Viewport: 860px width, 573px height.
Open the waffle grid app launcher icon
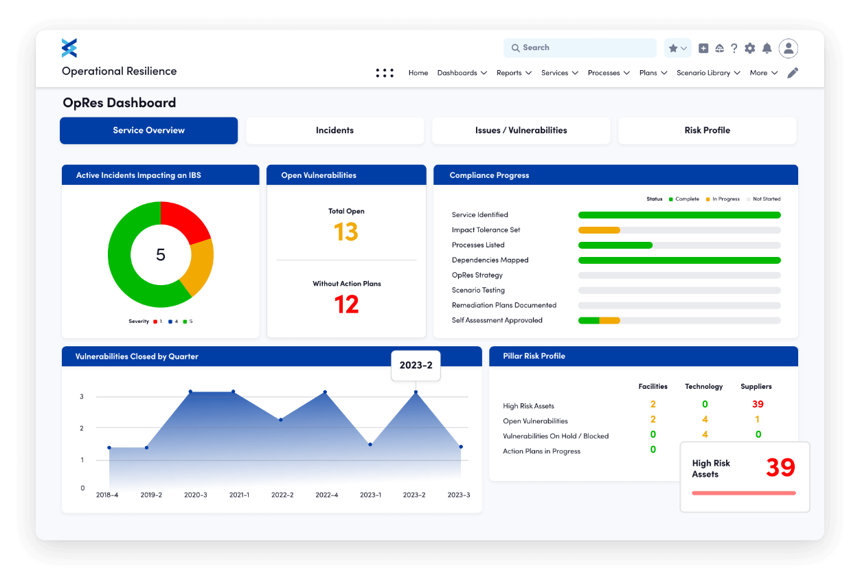tap(385, 72)
